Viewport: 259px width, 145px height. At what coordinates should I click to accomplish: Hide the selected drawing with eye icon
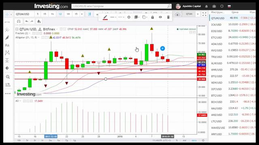pyautogui.click(x=160, y=17)
